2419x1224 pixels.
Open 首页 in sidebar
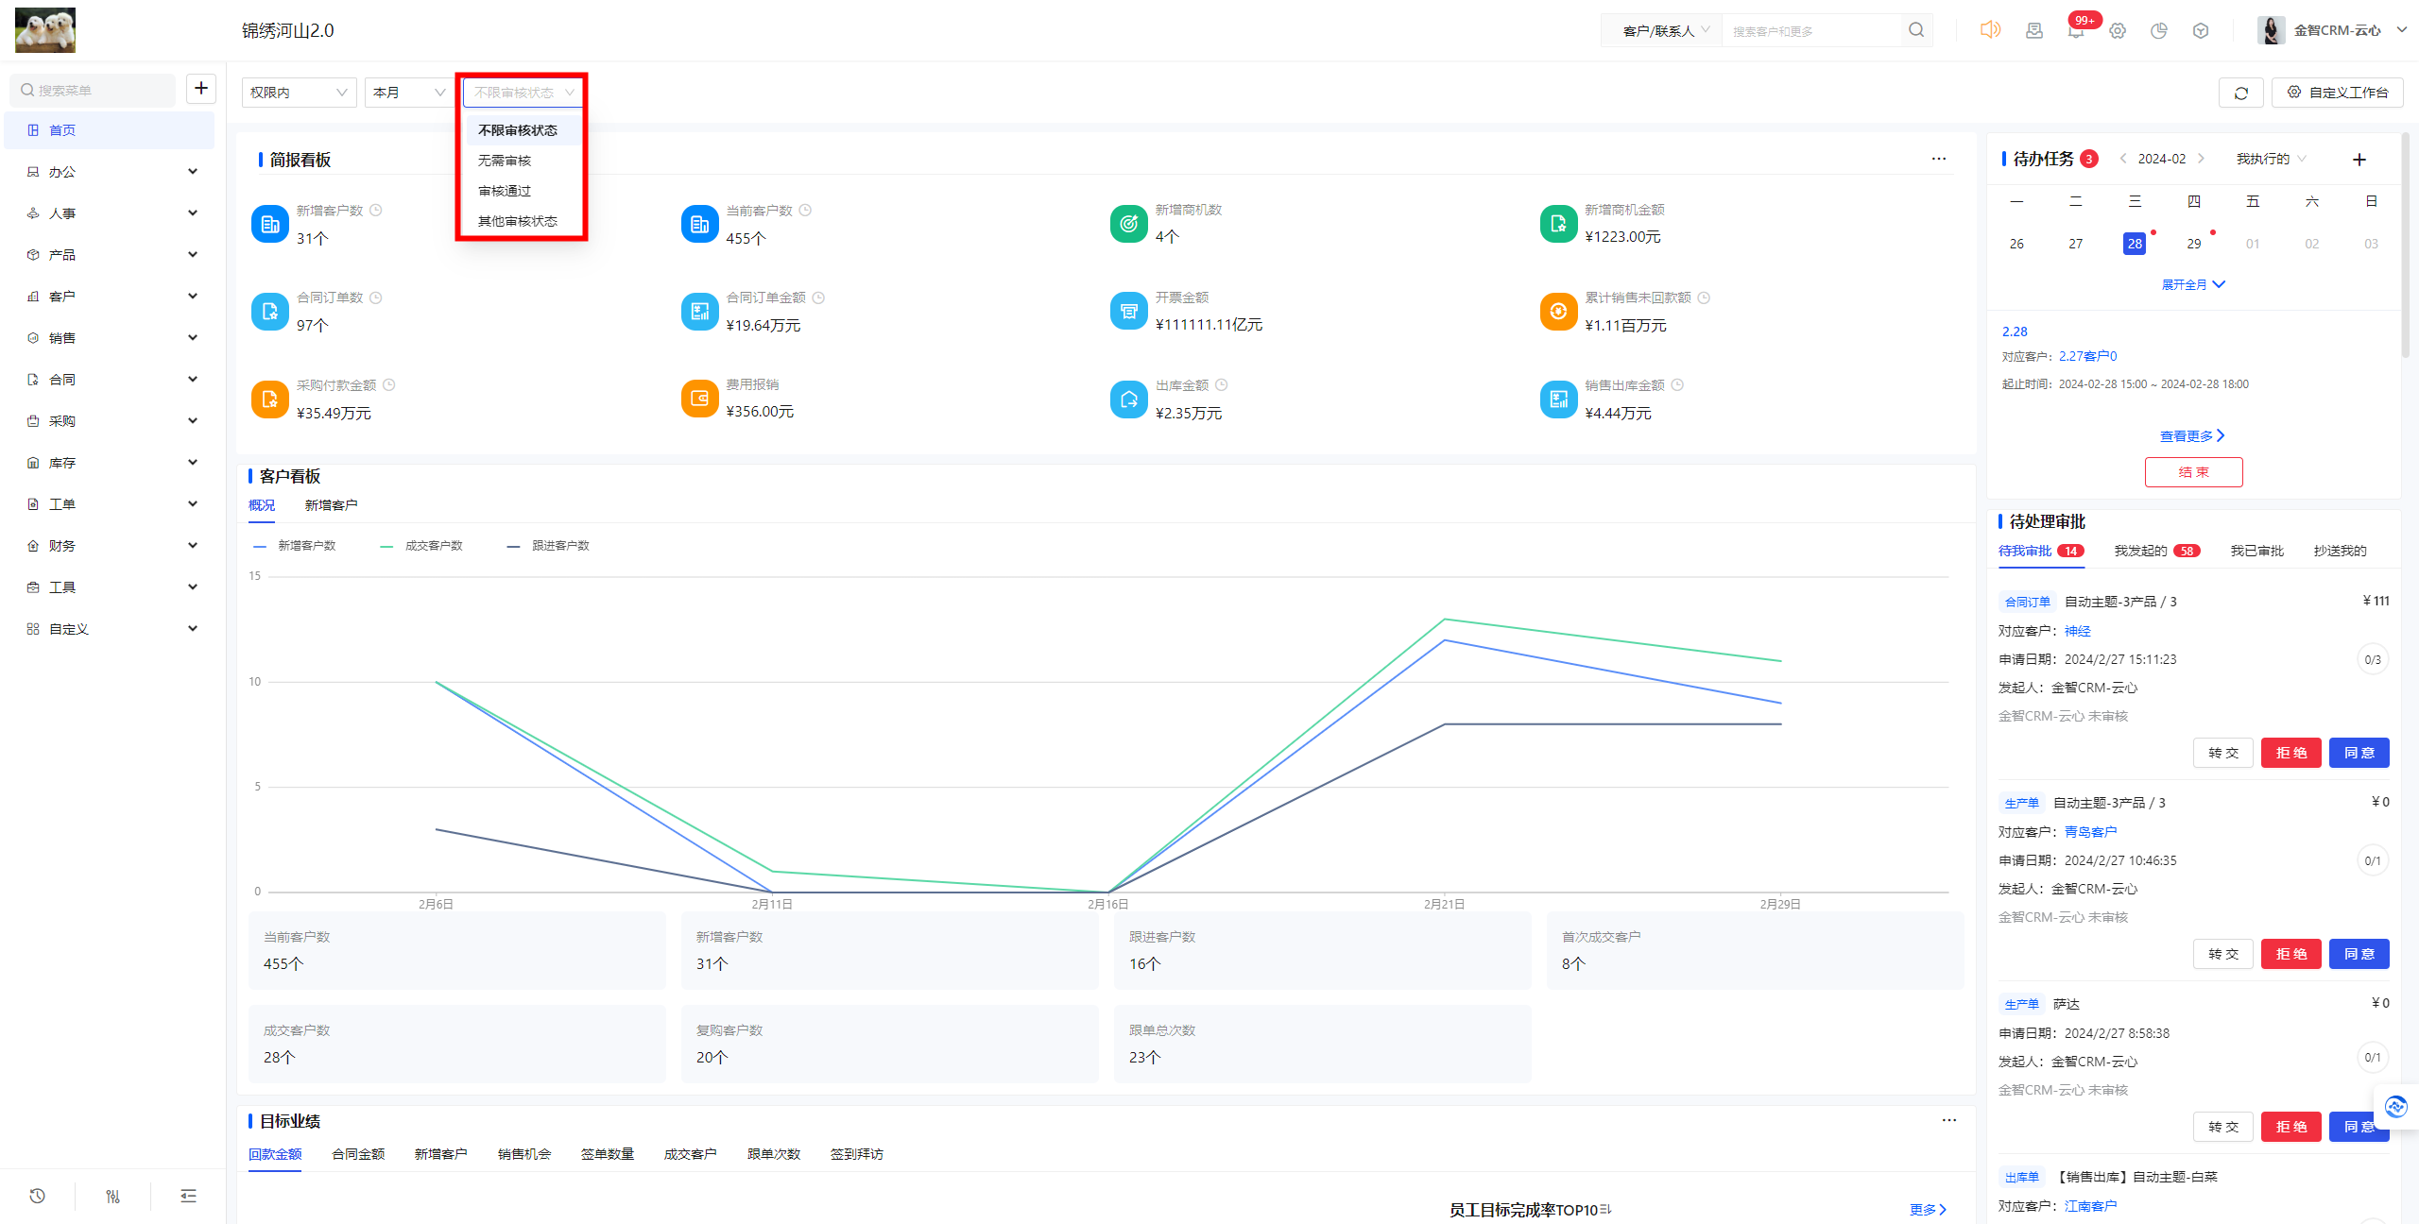click(x=110, y=130)
